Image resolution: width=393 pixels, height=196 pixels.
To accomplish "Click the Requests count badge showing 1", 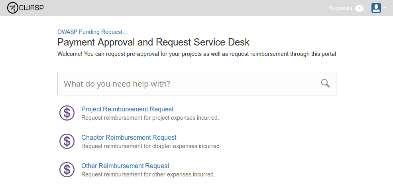I will [359, 8].
